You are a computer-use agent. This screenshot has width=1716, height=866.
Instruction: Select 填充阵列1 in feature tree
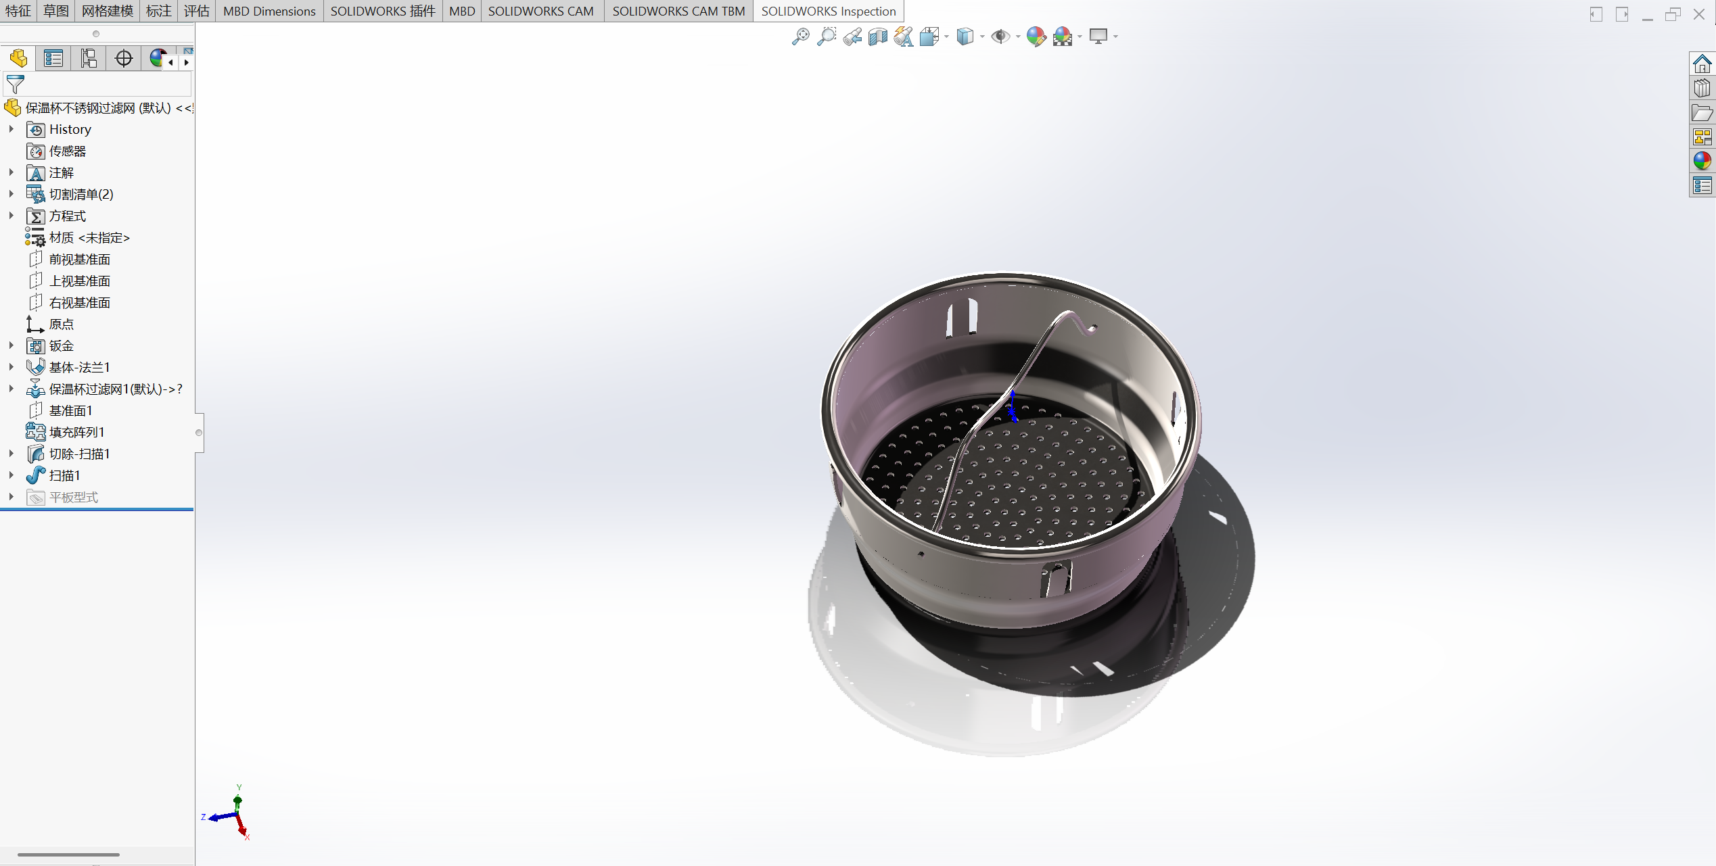(76, 432)
